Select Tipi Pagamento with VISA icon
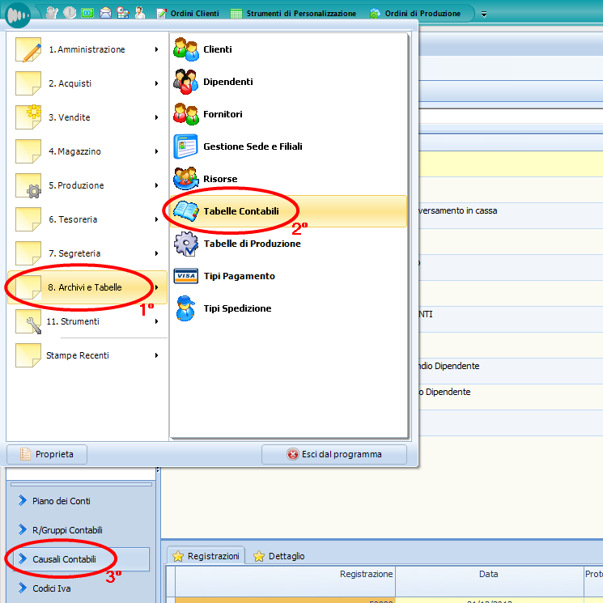Viewport: 603px width, 603px height. [x=239, y=276]
